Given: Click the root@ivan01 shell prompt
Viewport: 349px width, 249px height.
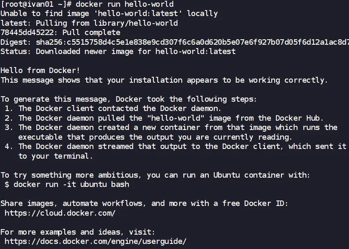Looking at the screenshot, I should click(37, 4).
